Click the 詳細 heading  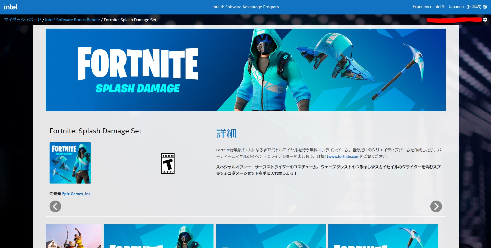226,133
